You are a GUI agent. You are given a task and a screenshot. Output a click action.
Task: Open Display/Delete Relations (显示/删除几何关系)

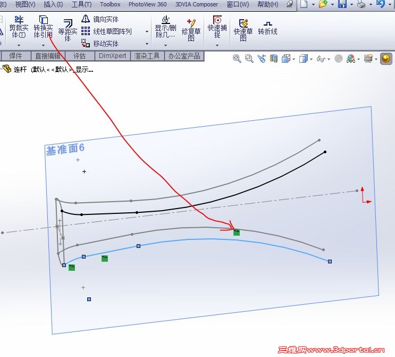165,27
